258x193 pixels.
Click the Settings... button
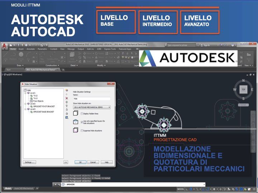coord(30,162)
